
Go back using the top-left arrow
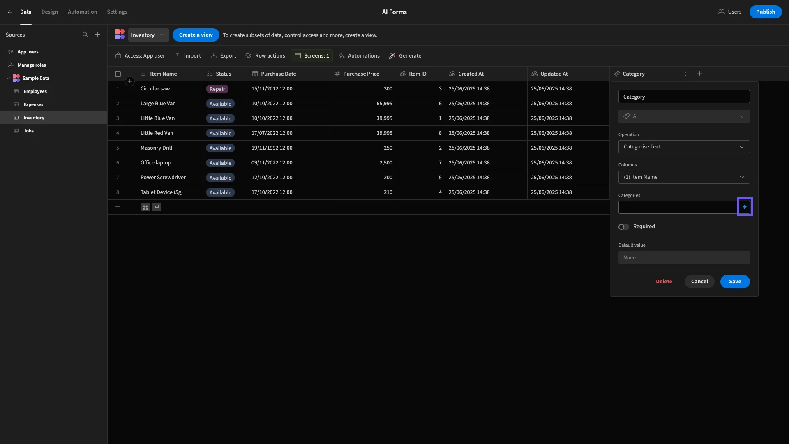[10, 12]
